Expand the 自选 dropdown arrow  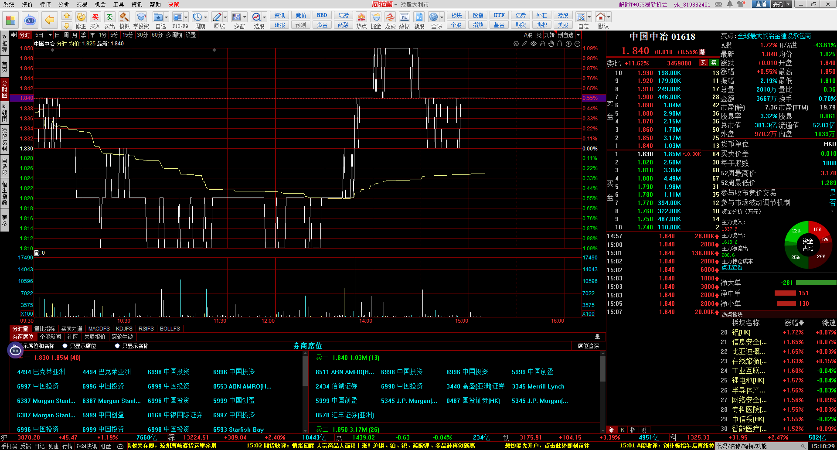click(x=166, y=17)
